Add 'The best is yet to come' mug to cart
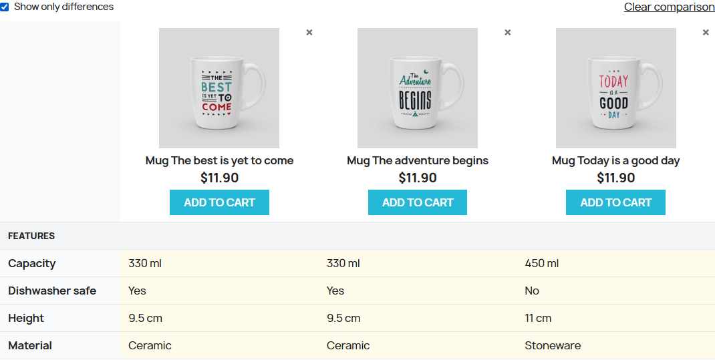The image size is (715, 360). tap(219, 202)
